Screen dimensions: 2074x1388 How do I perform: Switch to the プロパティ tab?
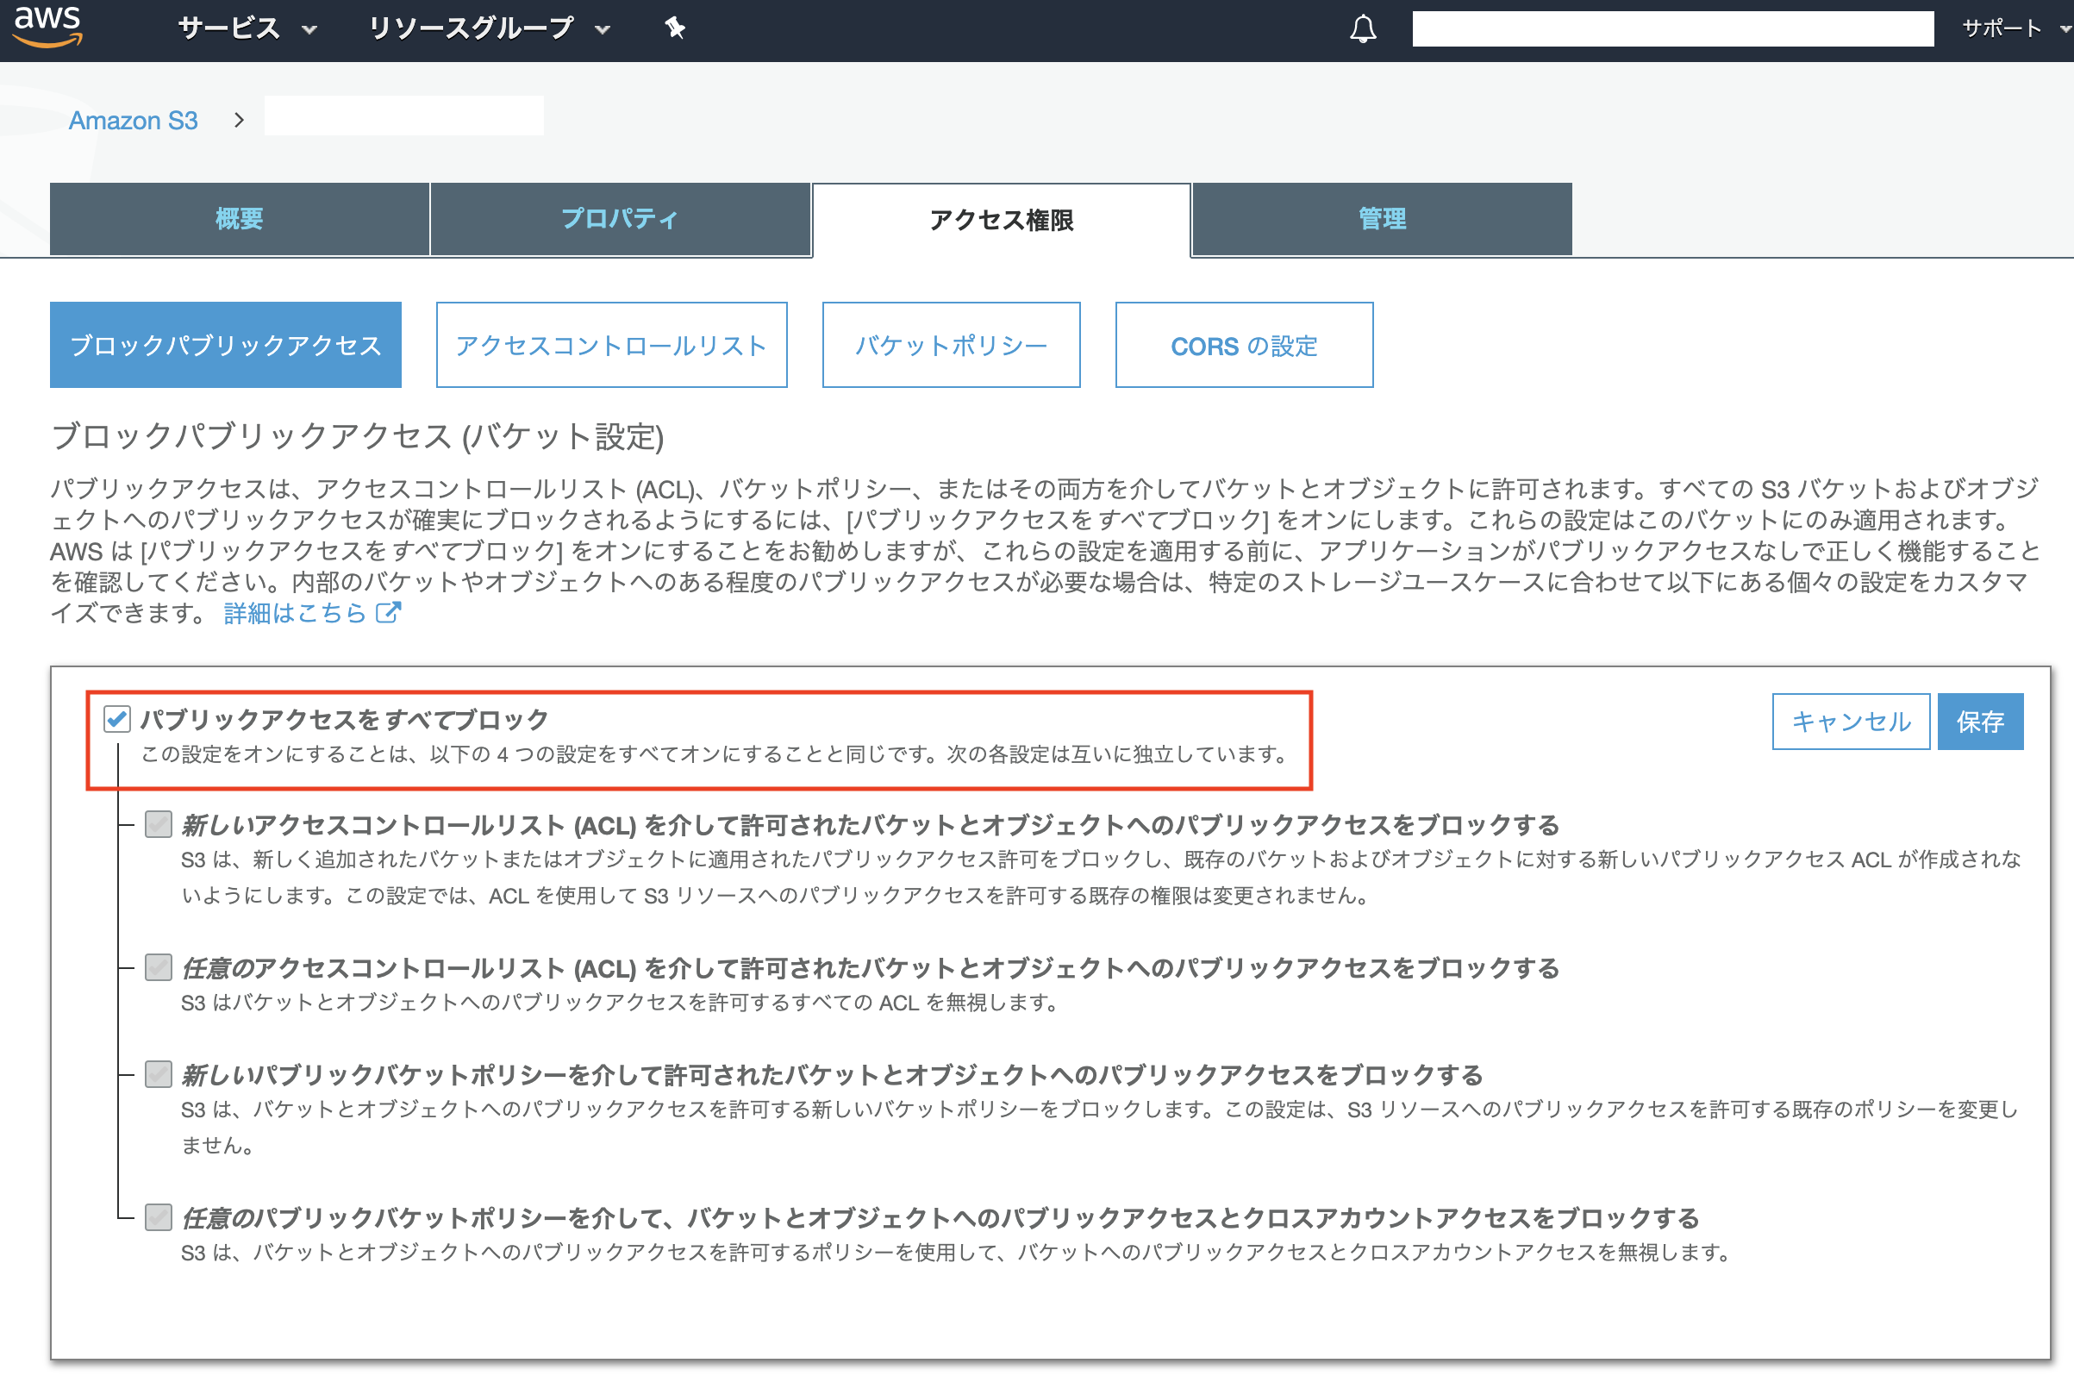(620, 219)
